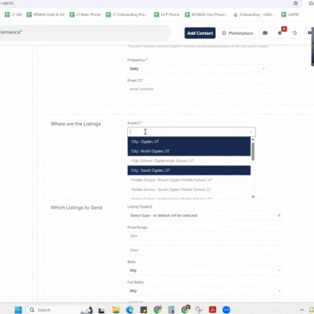Viewport: 314px width, 314px height.
Task: Select City : Ogden, UT option
Action: point(189,141)
